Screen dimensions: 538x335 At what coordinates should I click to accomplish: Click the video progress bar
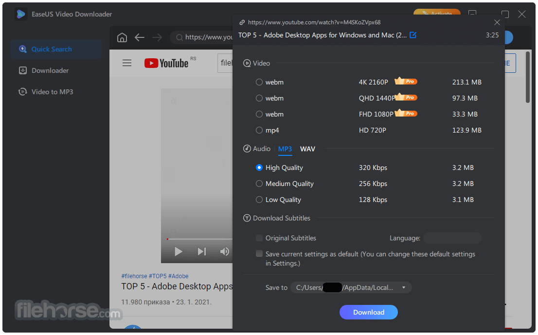pyautogui.click(x=200, y=239)
